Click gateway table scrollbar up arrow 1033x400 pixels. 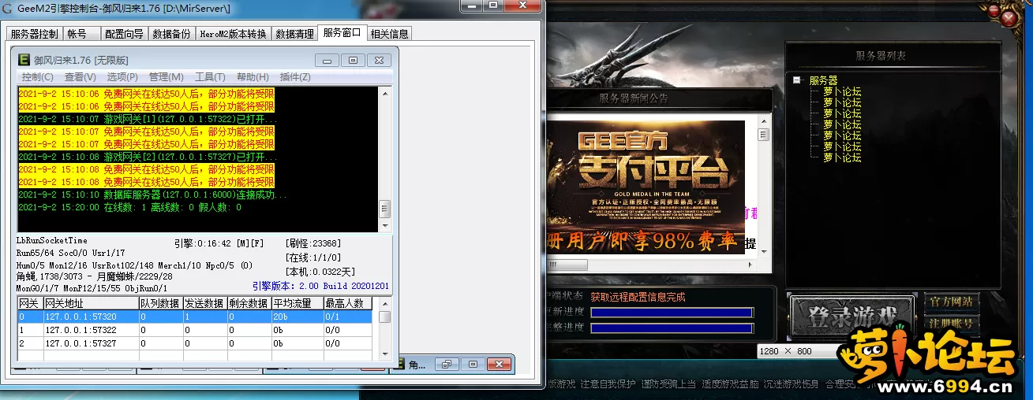click(x=385, y=303)
